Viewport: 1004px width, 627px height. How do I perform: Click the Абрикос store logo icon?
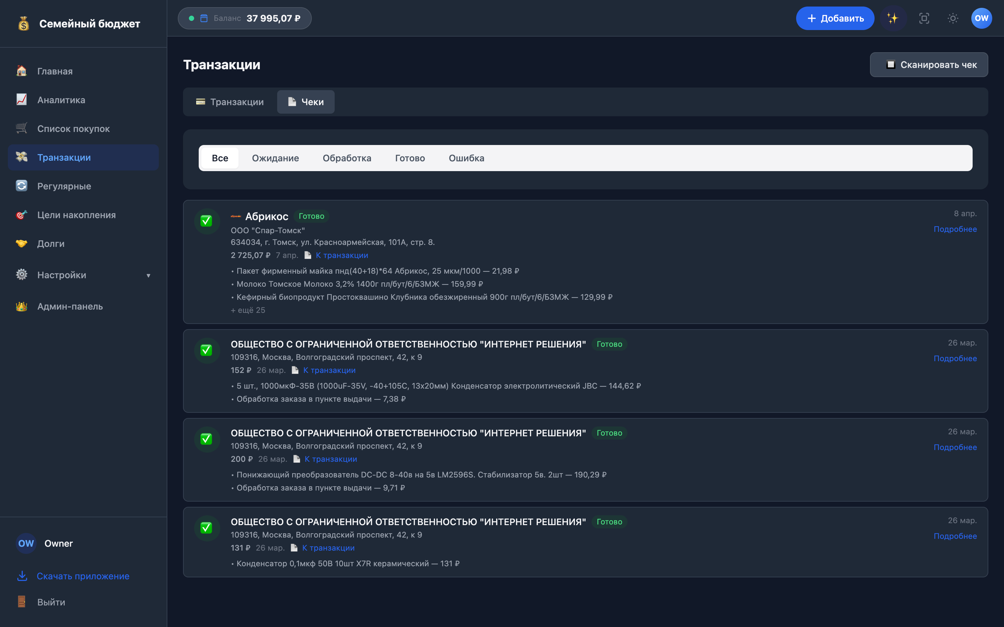[x=236, y=216]
